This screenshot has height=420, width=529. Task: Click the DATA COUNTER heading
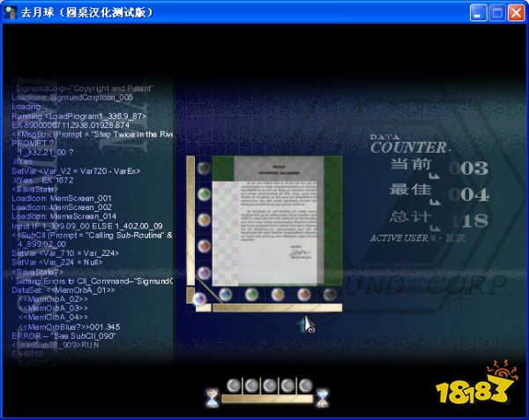407,146
